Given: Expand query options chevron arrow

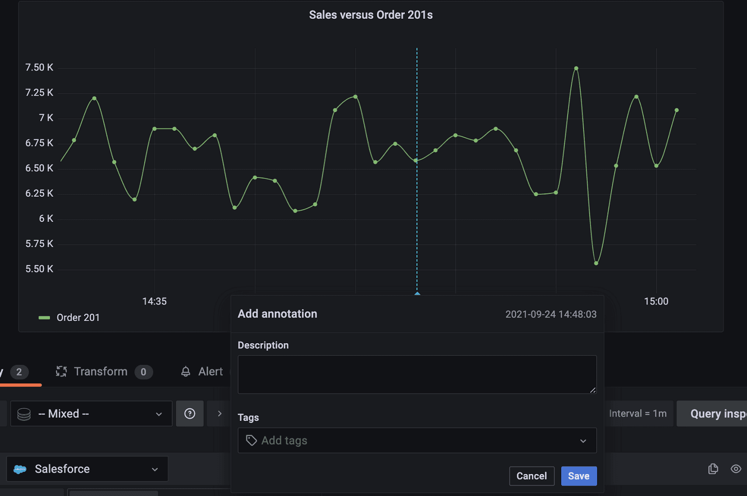Looking at the screenshot, I should pyautogui.click(x=219, y=413).
